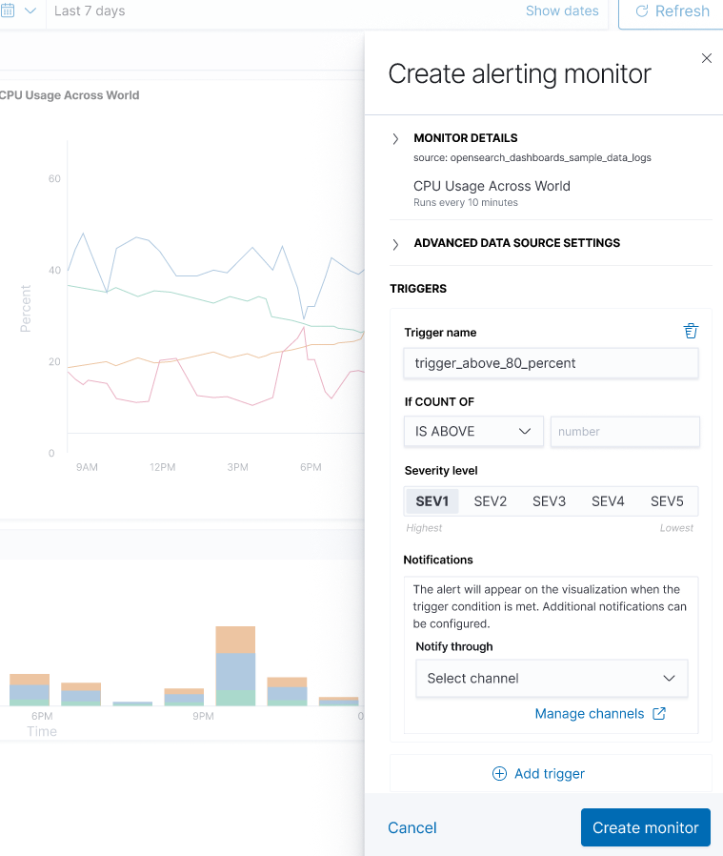The height and width of the screenshot is (856, 723).
Task: Click the number threshold input field
Action: pos(625,431)
